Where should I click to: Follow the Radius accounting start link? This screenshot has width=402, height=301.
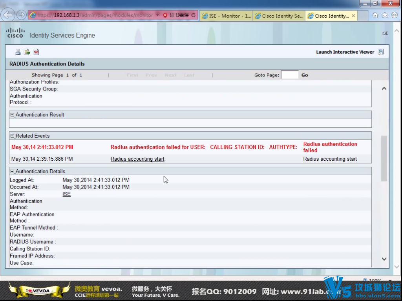click(137, 159)
